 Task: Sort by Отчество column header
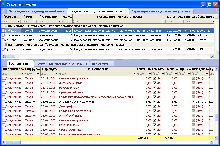coord(49,17)
